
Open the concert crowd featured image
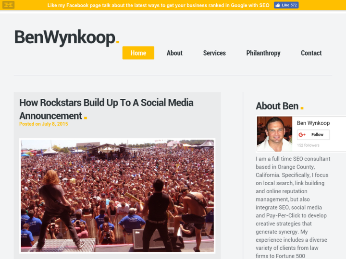[117, 196]
